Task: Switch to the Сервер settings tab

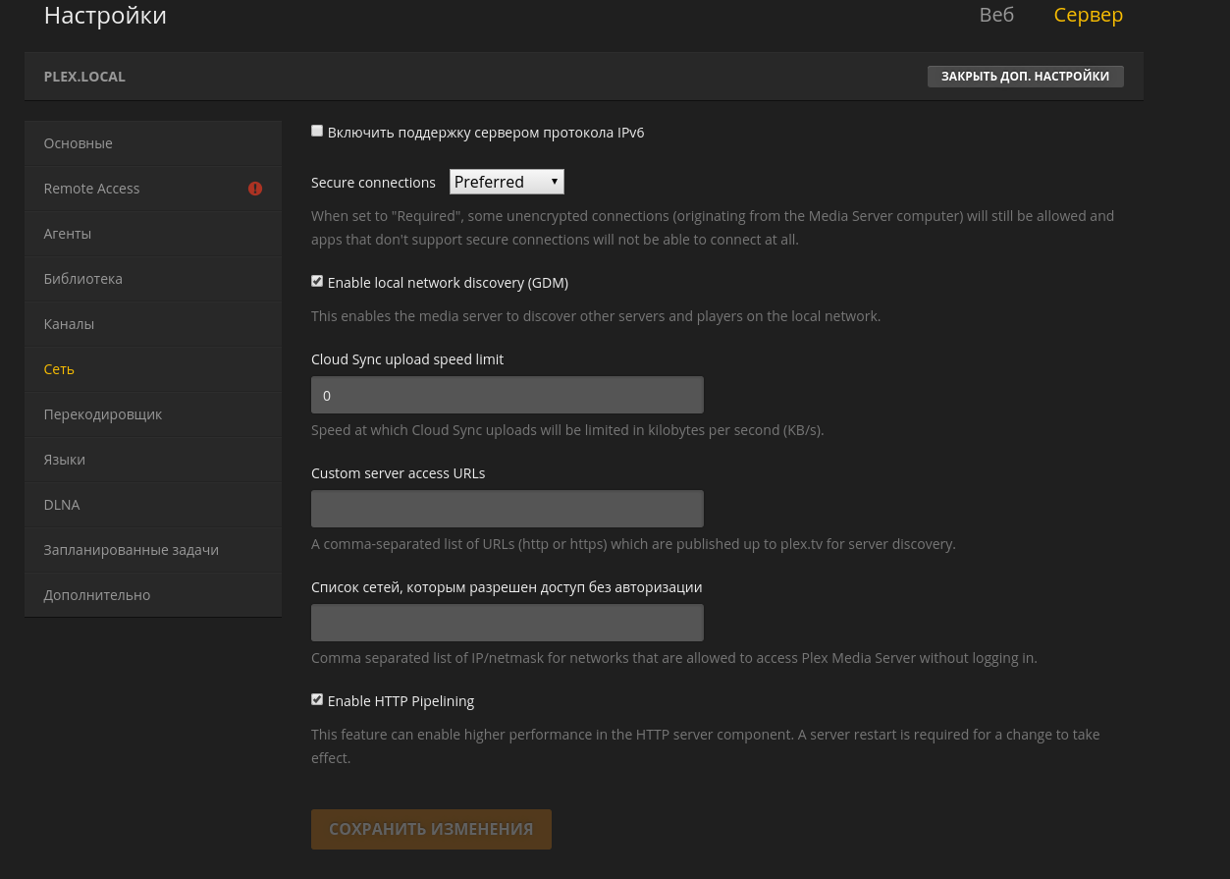Action: tap(1088, 16)
